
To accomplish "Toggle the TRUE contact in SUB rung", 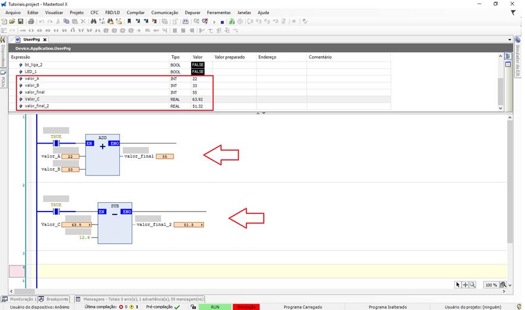I will click(56, 212).
